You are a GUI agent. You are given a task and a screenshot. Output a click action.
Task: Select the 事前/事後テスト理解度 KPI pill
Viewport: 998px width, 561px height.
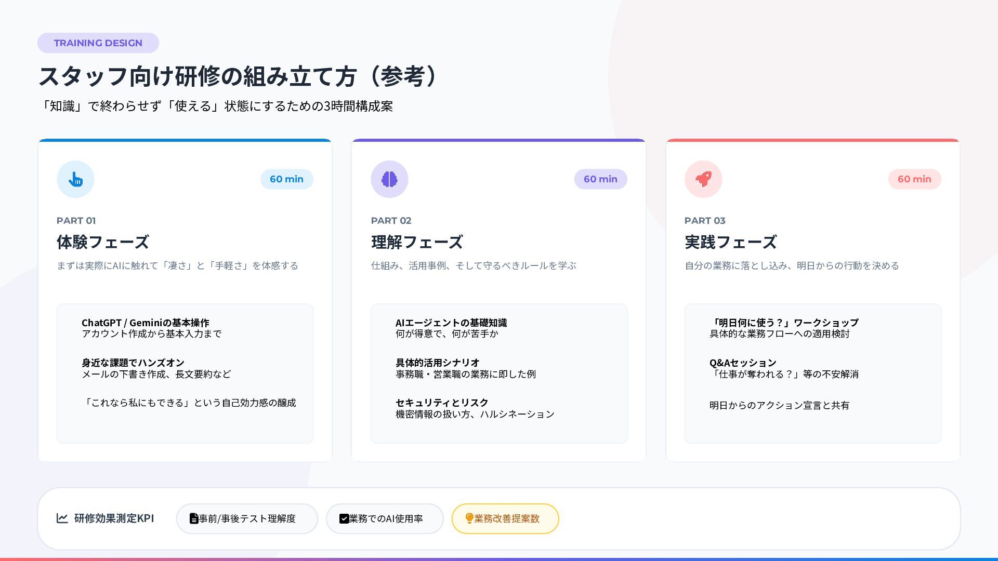(x=247, y=518)
